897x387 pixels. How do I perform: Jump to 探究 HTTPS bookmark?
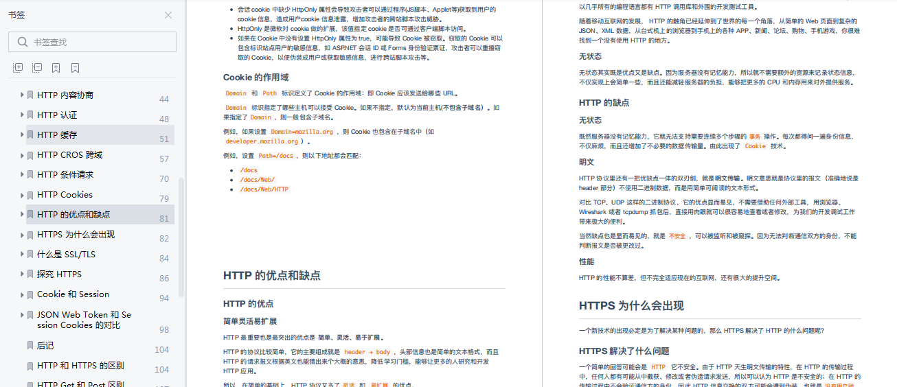[59, 274]
